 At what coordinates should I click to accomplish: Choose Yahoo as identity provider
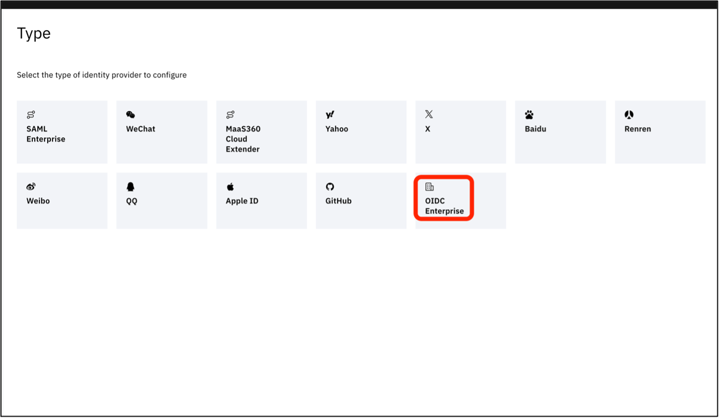coord(360,132)
